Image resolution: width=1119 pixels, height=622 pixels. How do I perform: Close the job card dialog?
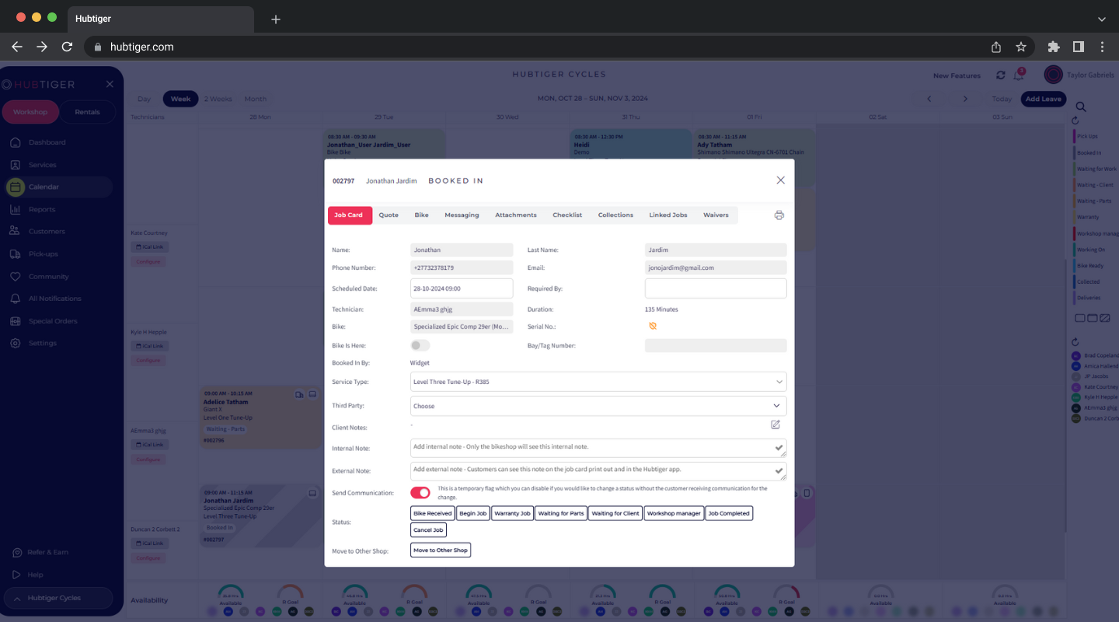(x=780, y=180)
